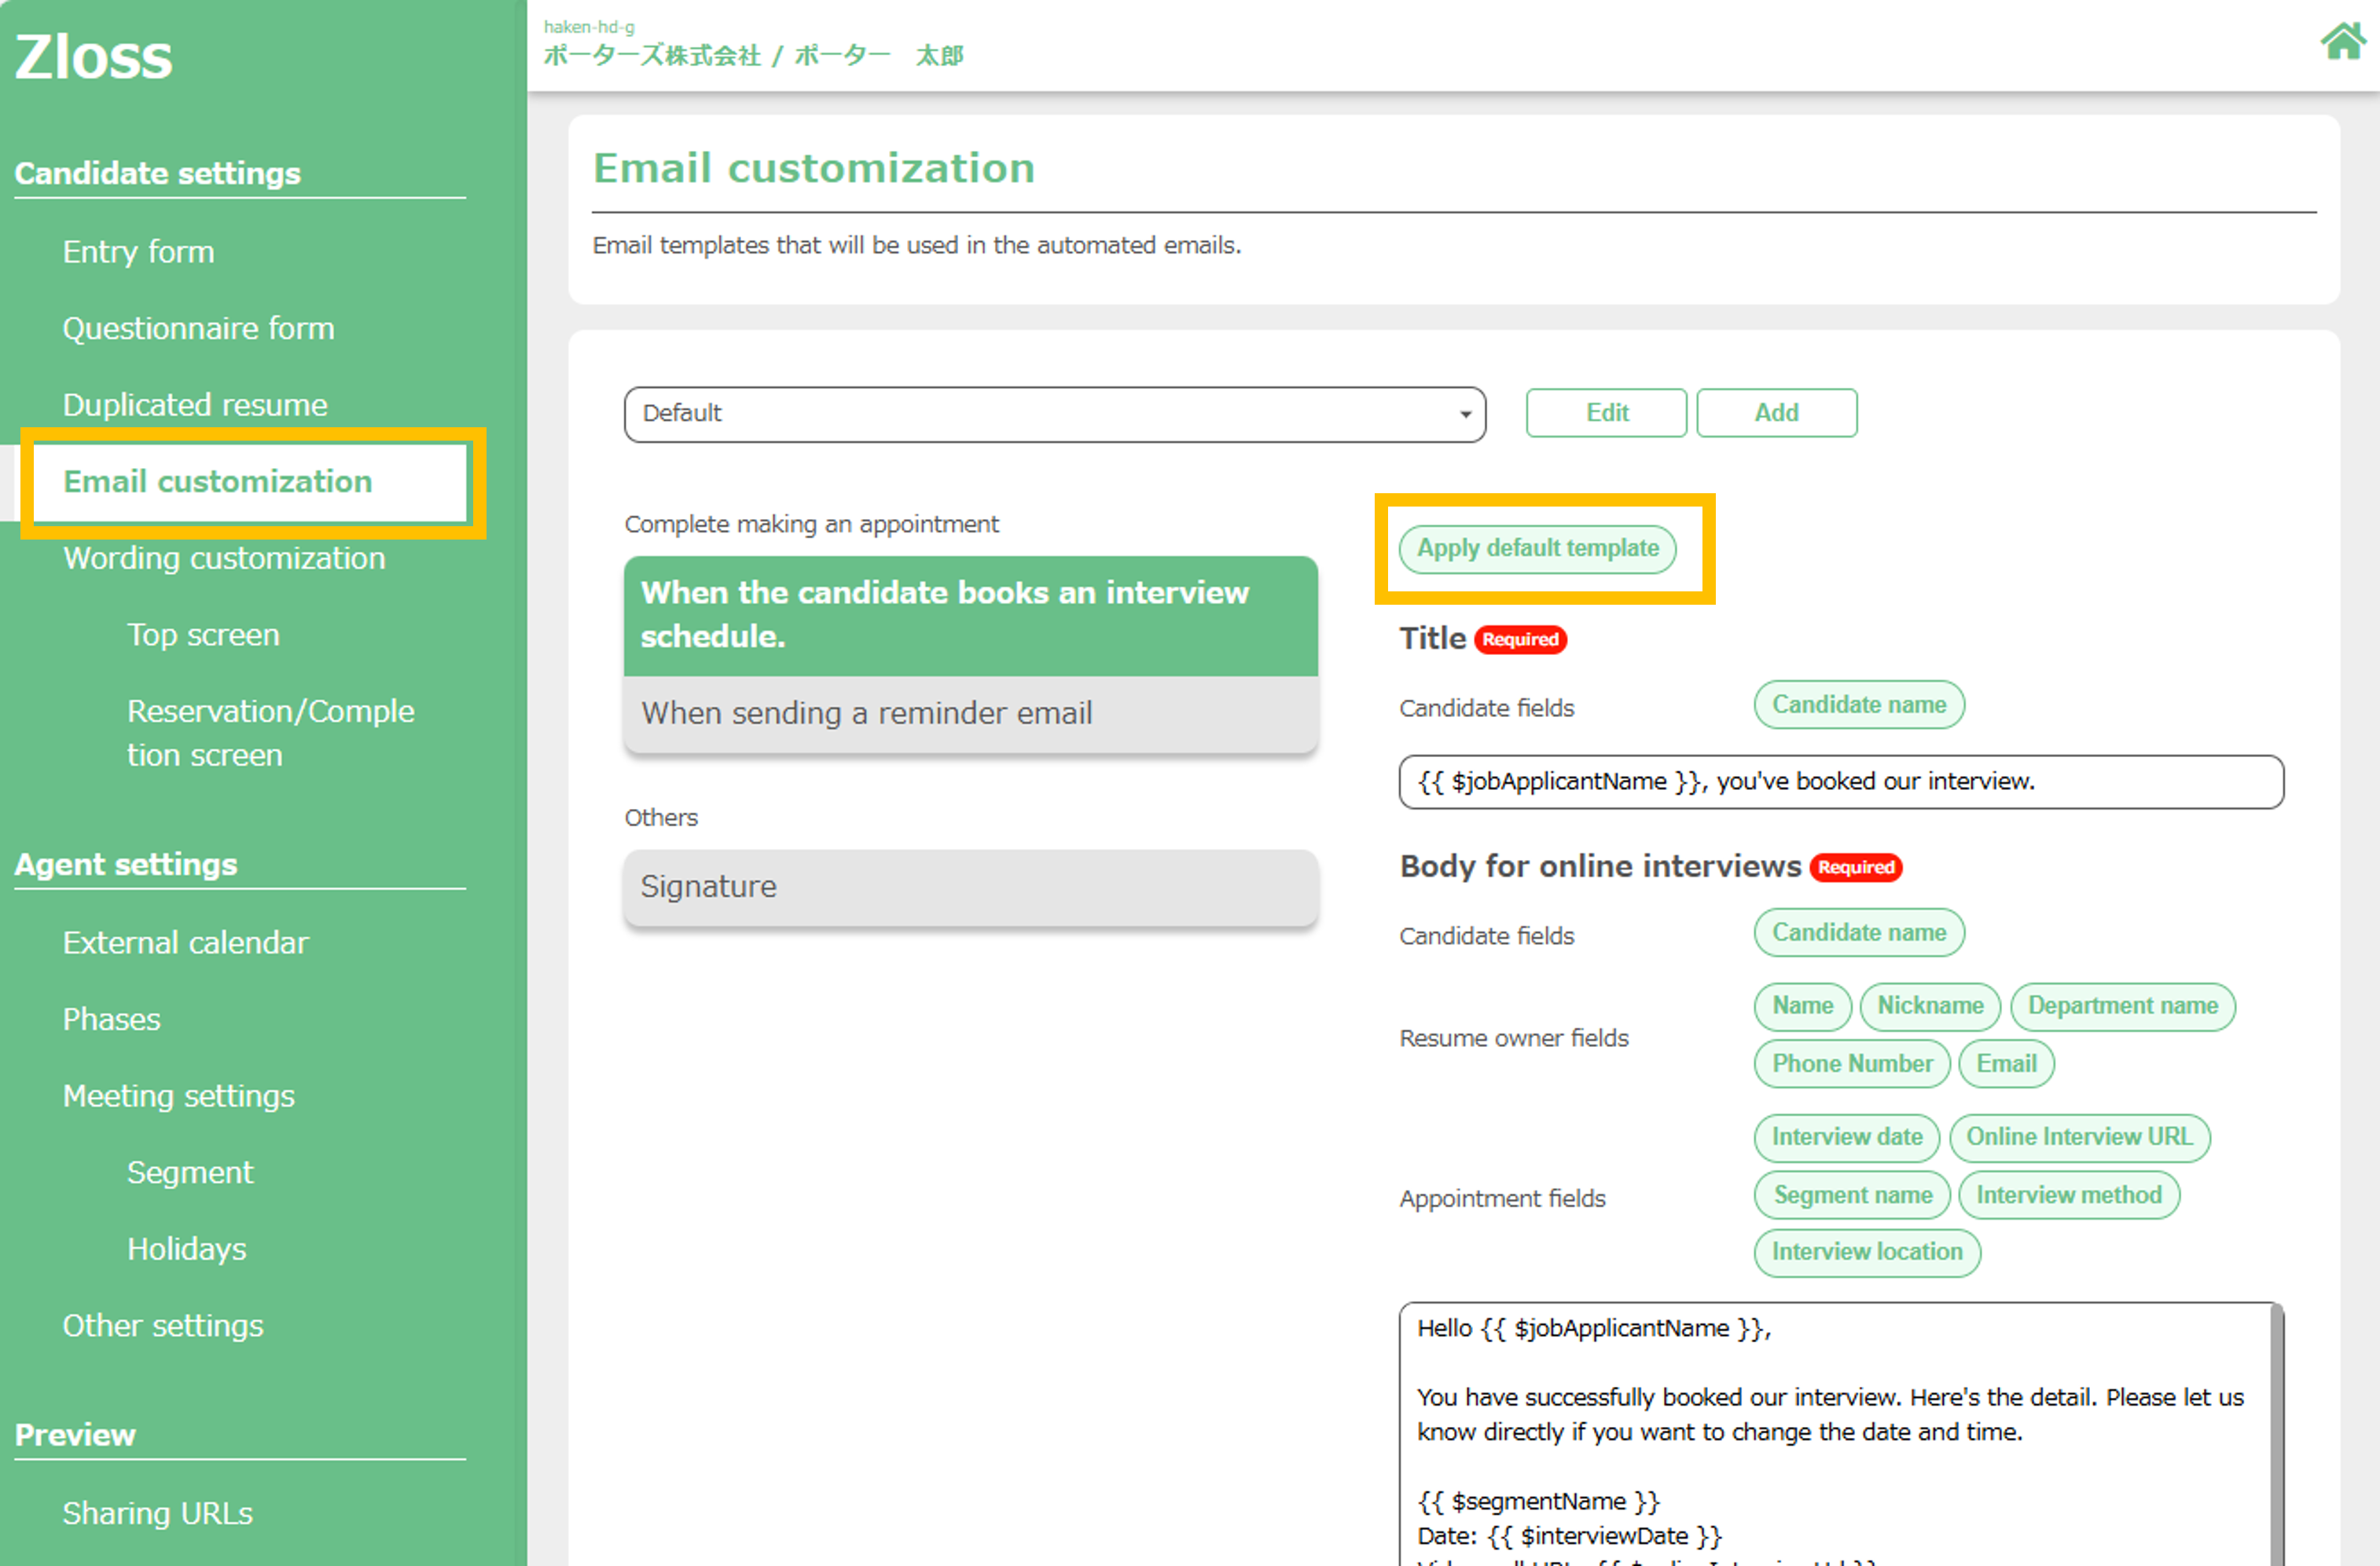This screenshot has width=2380, height=1566.
Task: Select 'When sending a reminder email' item
Action: [970, 714]
